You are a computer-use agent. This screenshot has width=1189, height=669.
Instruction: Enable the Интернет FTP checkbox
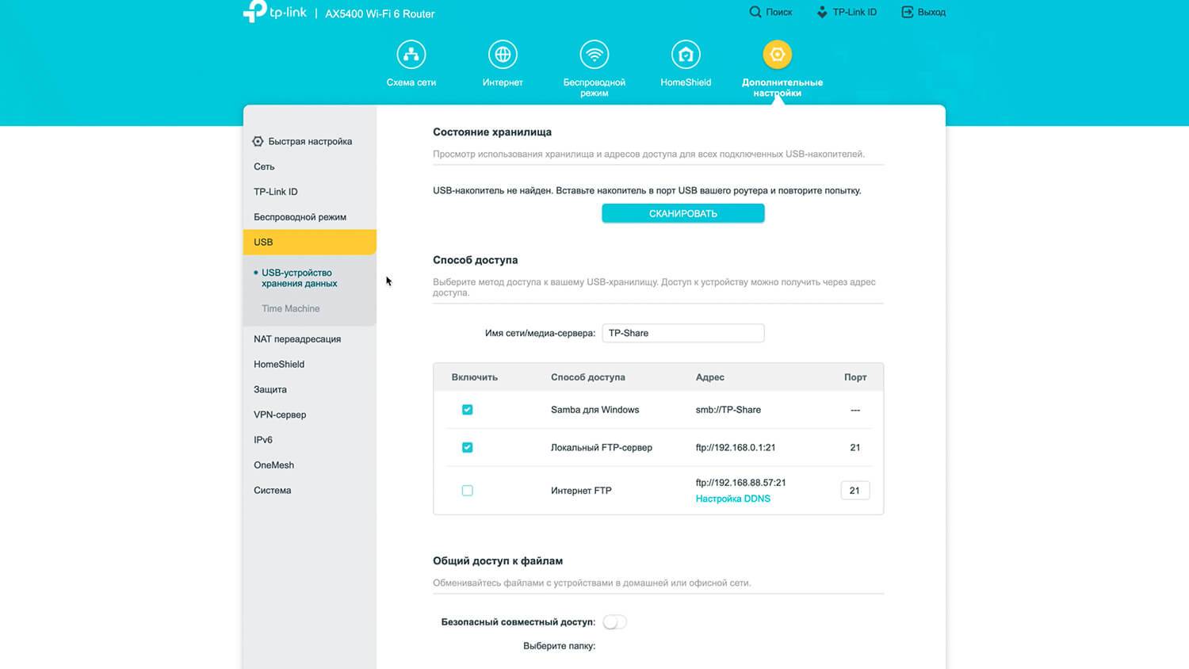(468, 491)
